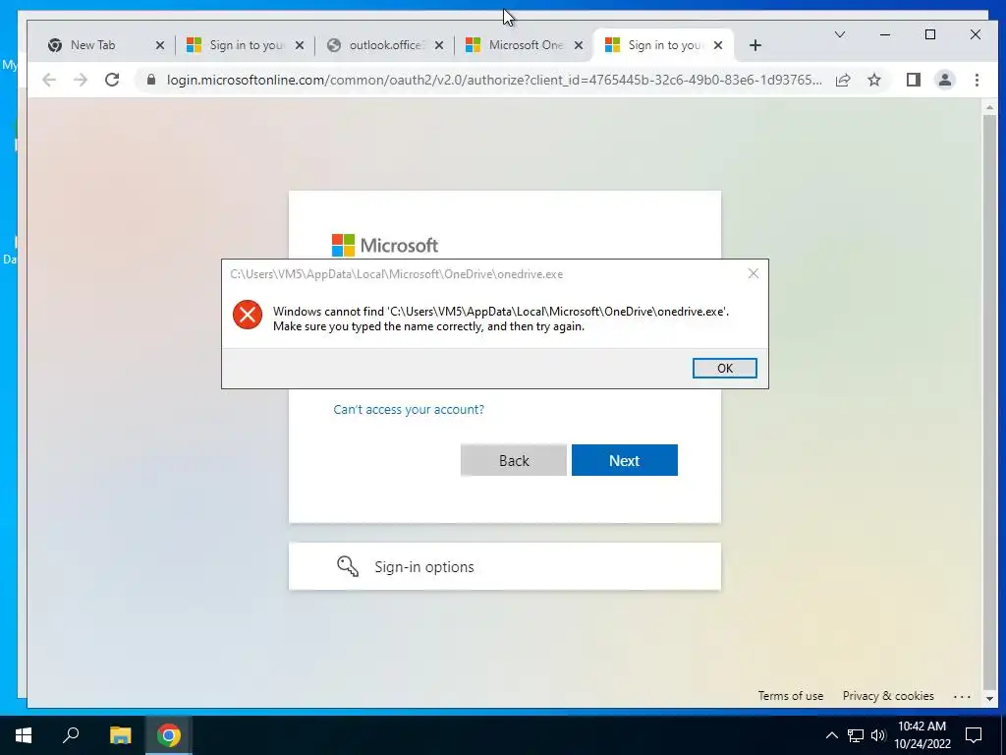Show hidden system tray icons
The image size is (1006, 755).
[x=831, y=735]
